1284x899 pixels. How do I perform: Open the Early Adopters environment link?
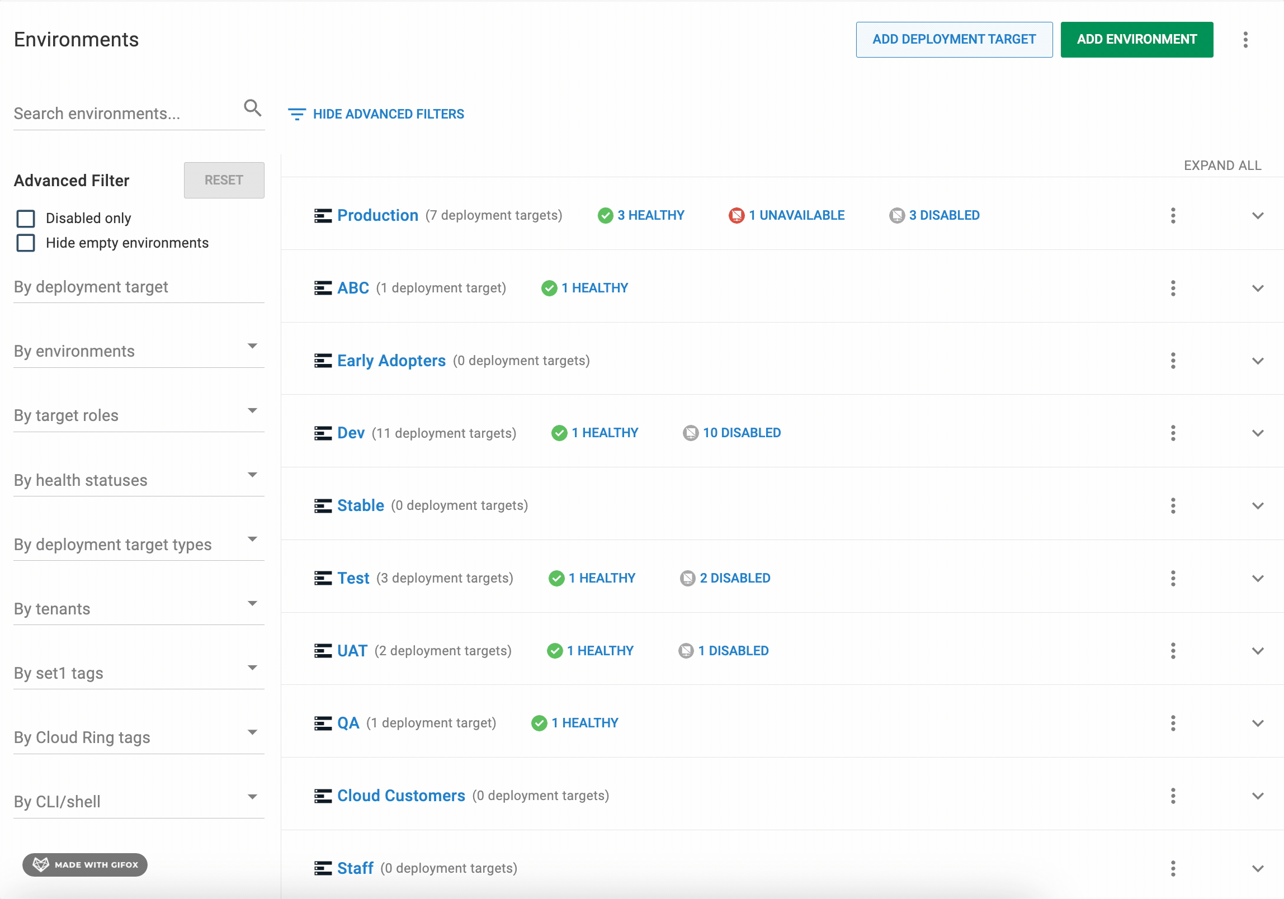pyautogui.click(x=391, y=360)
